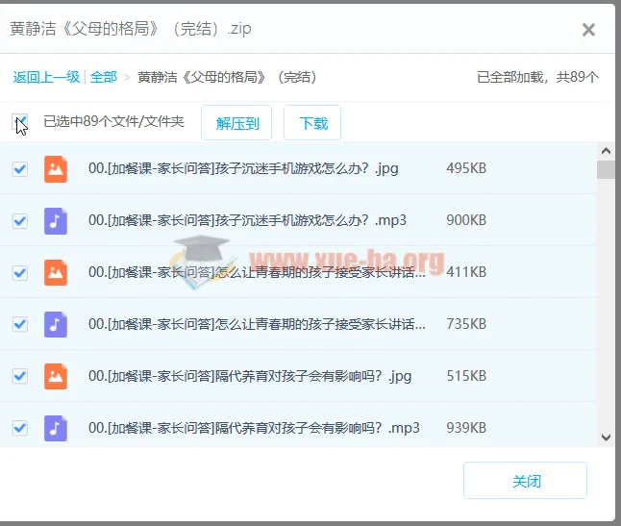This screenshot has width=621, height=526.
Task: Click music icon of 隔代养育 mp3 file
Action: pos(56,428)
